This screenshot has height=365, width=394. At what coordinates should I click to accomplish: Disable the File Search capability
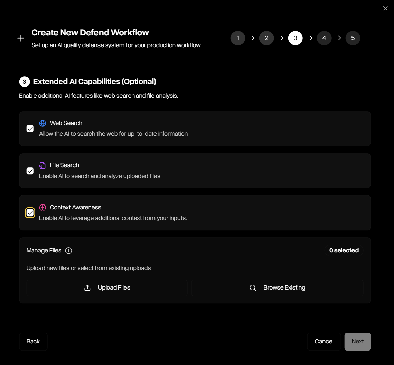tap(30, 171)
